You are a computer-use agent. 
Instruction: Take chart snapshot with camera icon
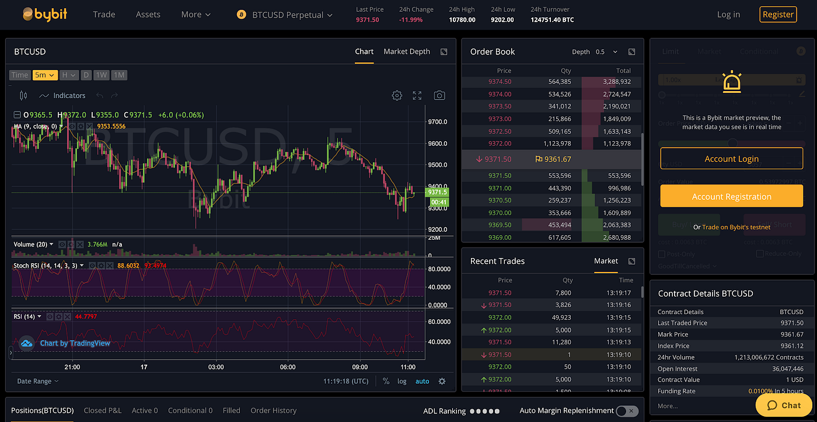[x=439, y=95]
